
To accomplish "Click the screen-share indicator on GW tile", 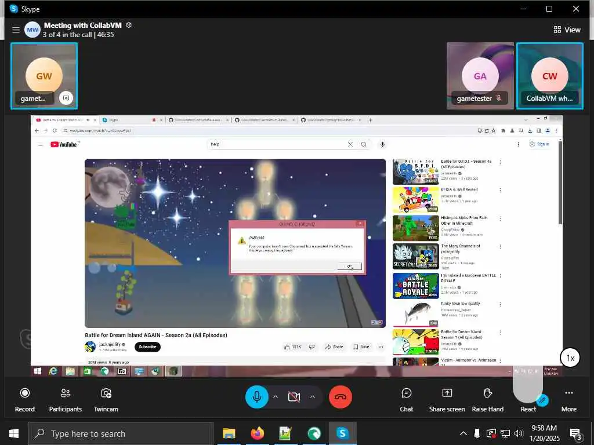I will [66, 98].
